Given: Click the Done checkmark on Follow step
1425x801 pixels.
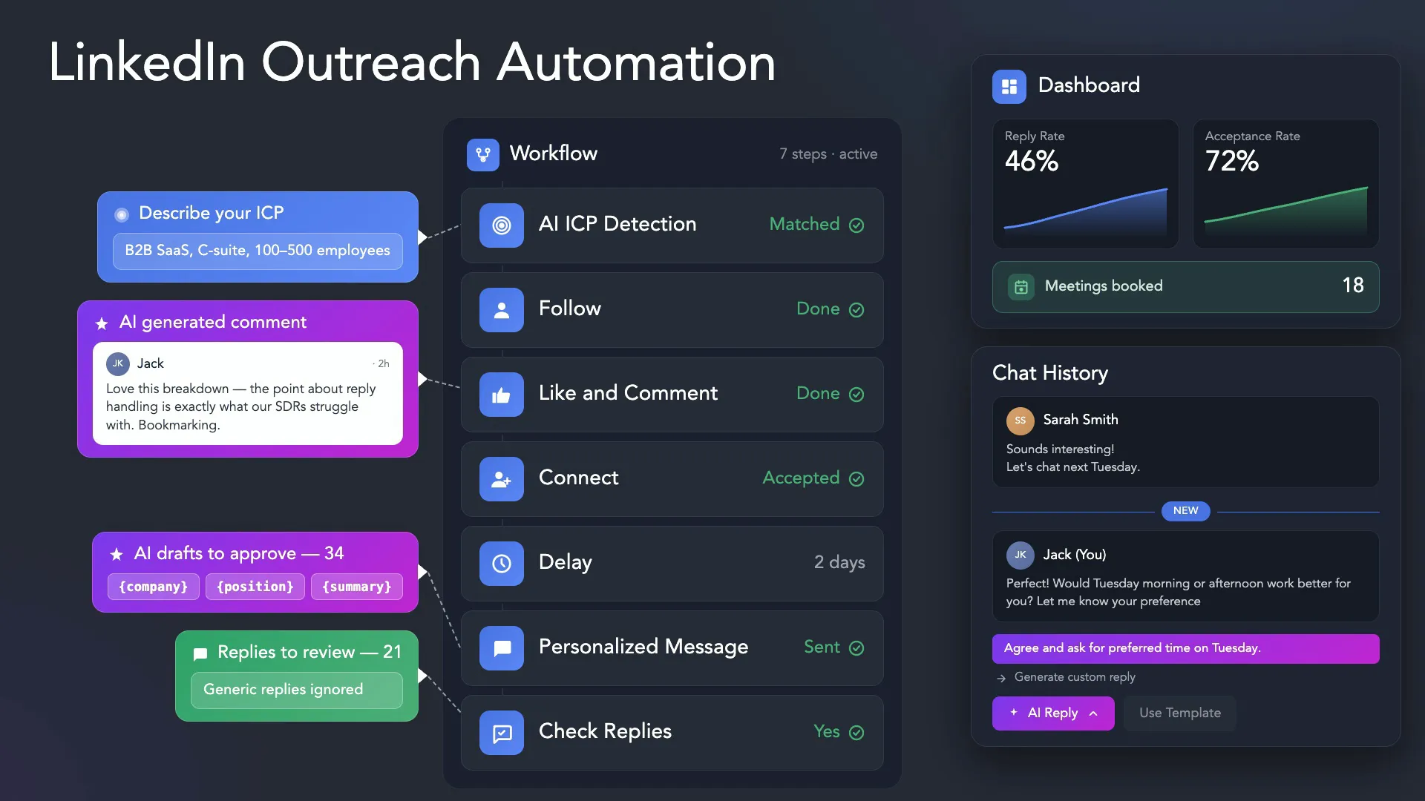Looking at the screenshot, I should click(x=856, y=310).
